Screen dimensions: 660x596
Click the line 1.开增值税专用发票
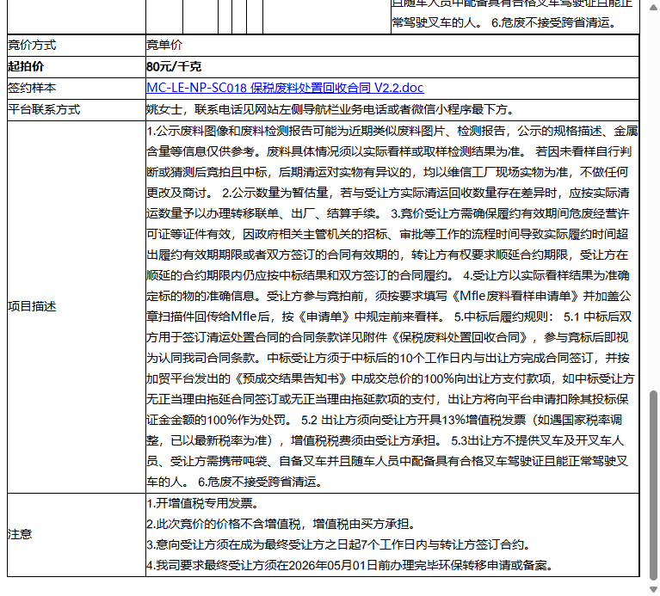[x=203, y=503]
